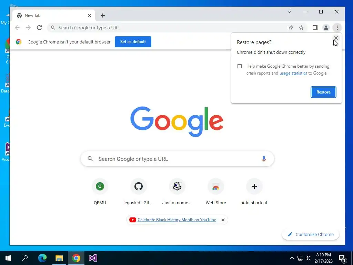This screenshot has height=265, width=353.
Task: Open the Web Store shortcut
Action: (216, 192)
